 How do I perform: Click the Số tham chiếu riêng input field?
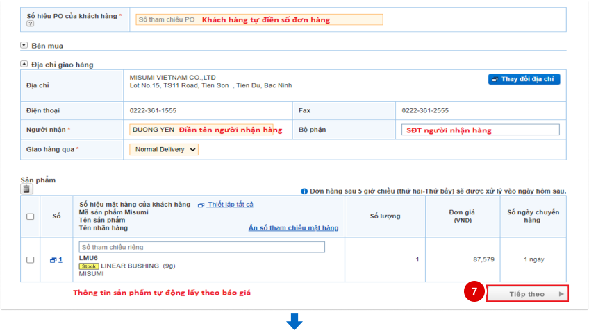201,247
